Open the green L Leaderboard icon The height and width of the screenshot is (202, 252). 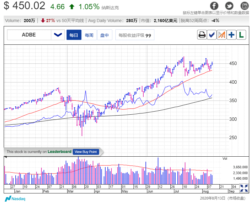click(241, 35)
